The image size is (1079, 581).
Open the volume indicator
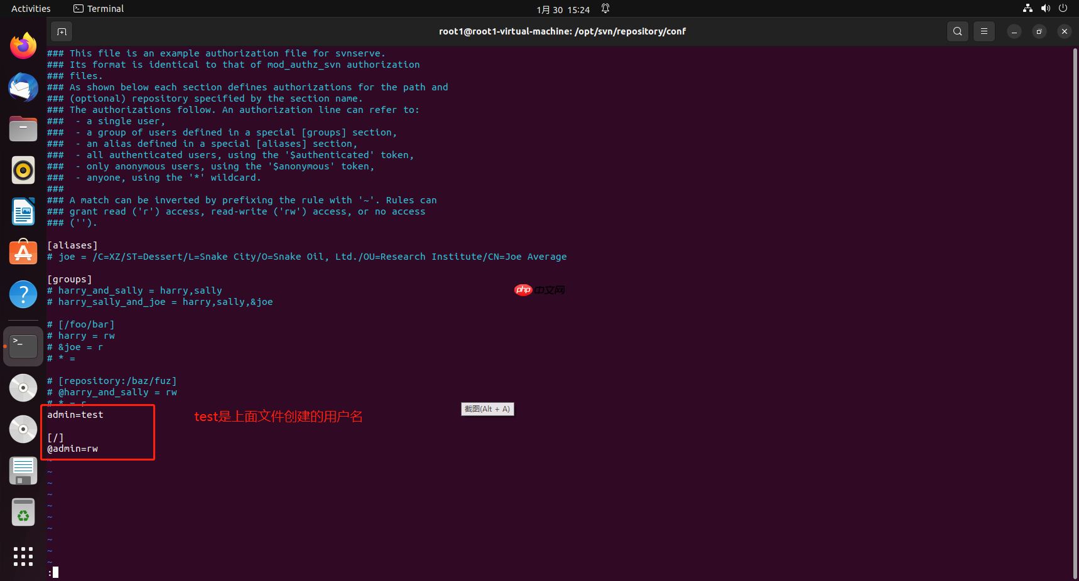tap(1045, 9)
